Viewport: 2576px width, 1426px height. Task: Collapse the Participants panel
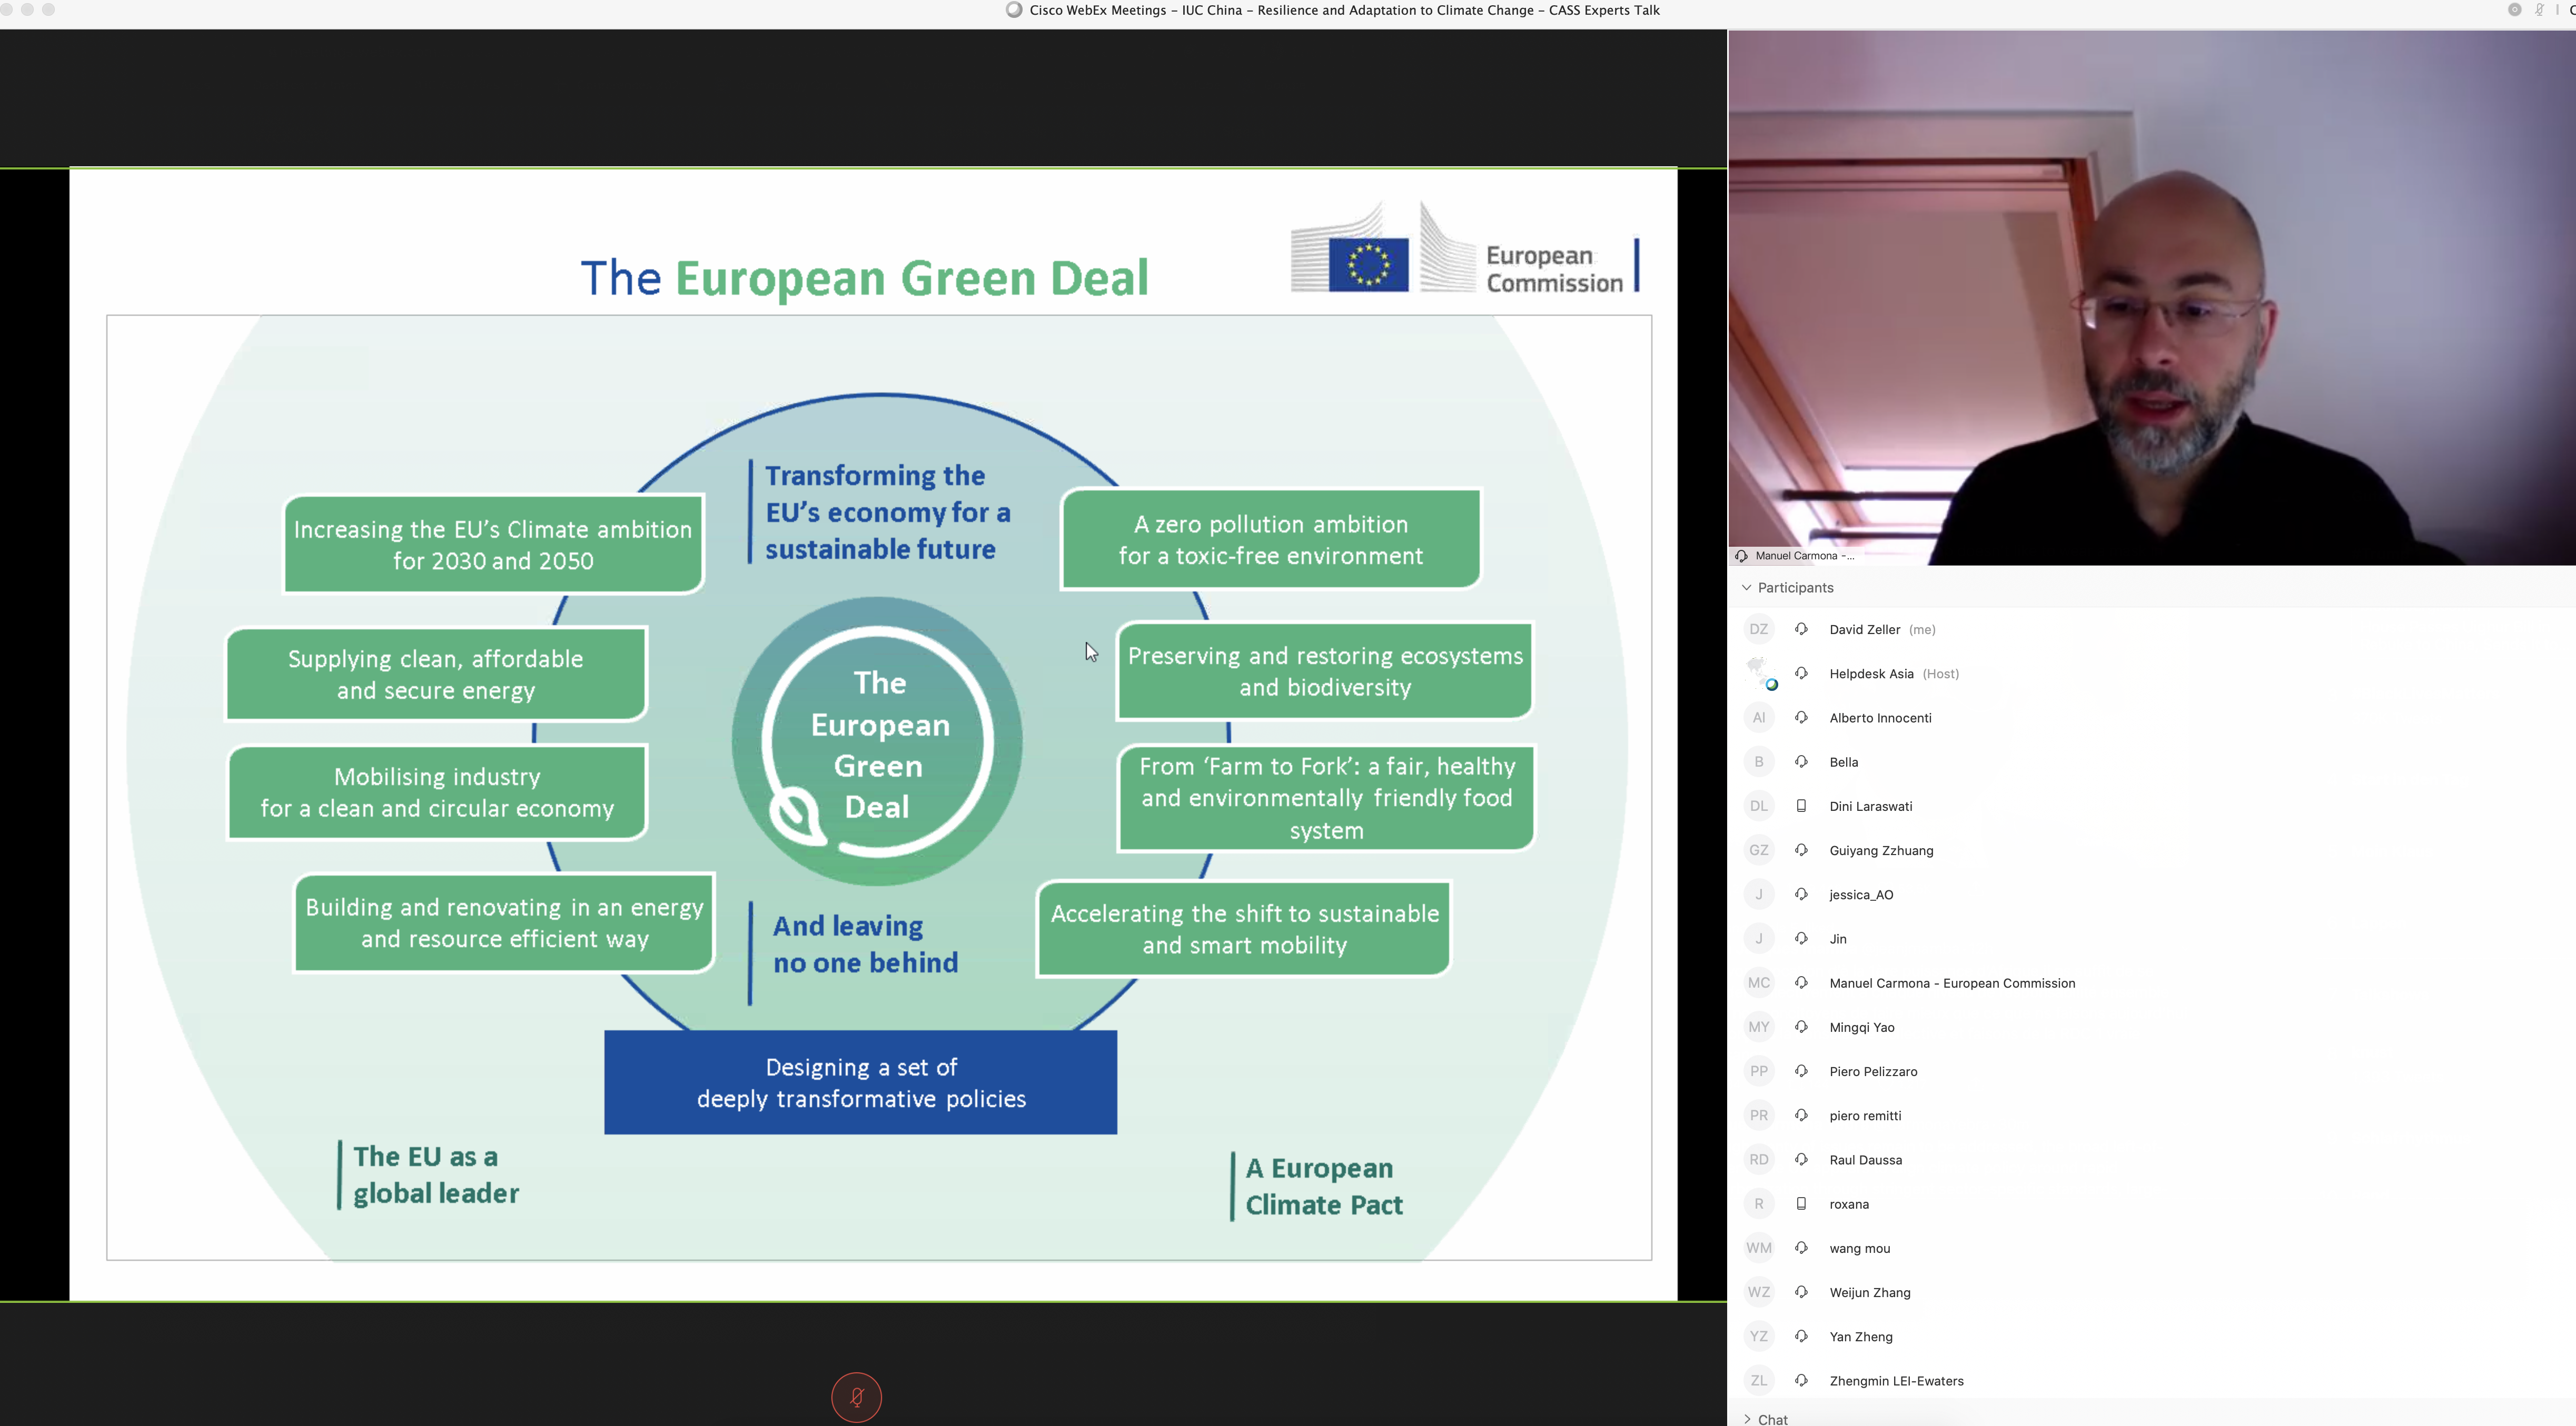[1746, 588]
